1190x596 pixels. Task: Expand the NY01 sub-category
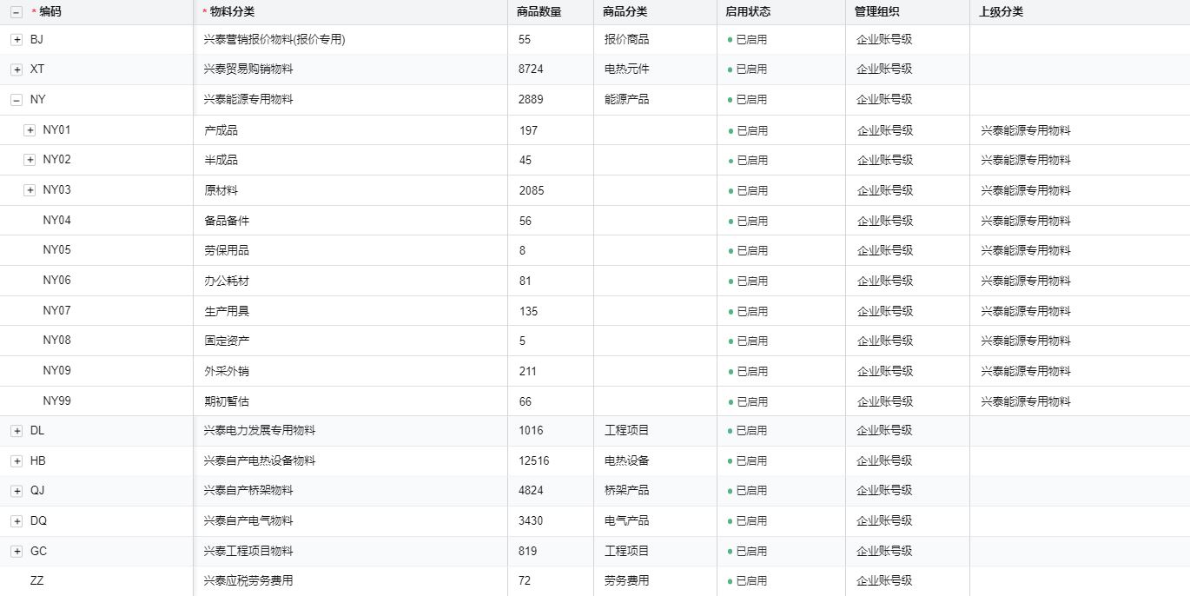tap(30, 130)
